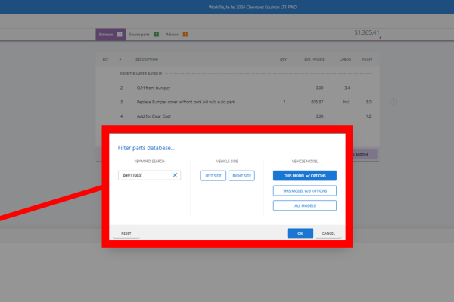
Task: Select THIS MODEL w/ OPTIONS
Action: [305, 176]
